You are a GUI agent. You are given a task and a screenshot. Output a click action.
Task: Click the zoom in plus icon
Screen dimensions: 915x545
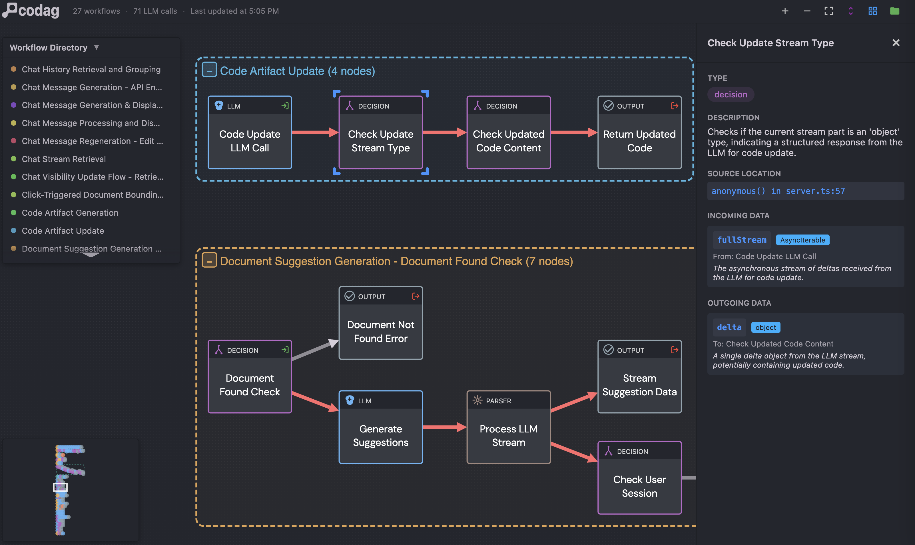[x=785, y=11]
